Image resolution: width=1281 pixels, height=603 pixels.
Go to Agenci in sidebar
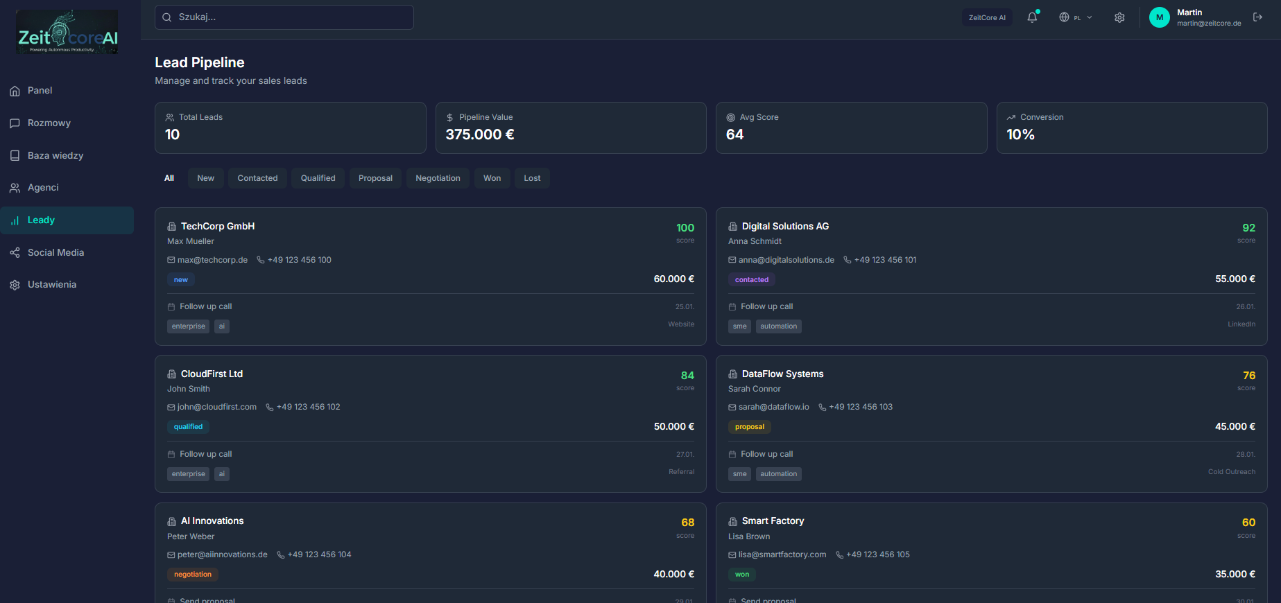[43, 187]
